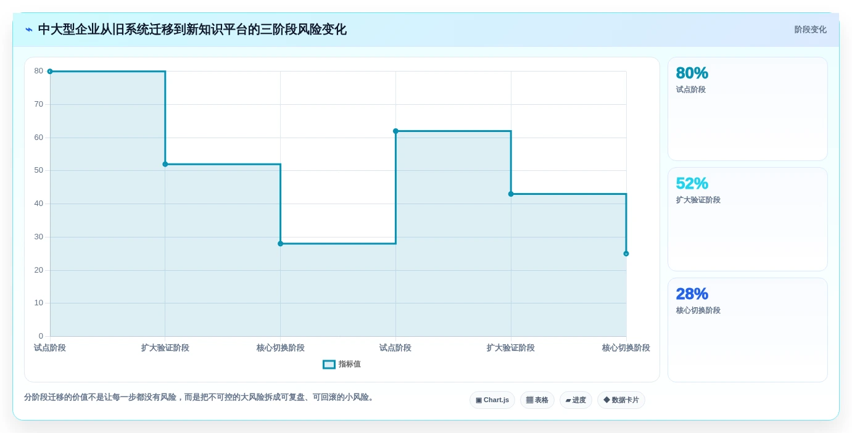
Task: Click the data point at value 43
Action: pyautogui.click(x=511, y=194)
